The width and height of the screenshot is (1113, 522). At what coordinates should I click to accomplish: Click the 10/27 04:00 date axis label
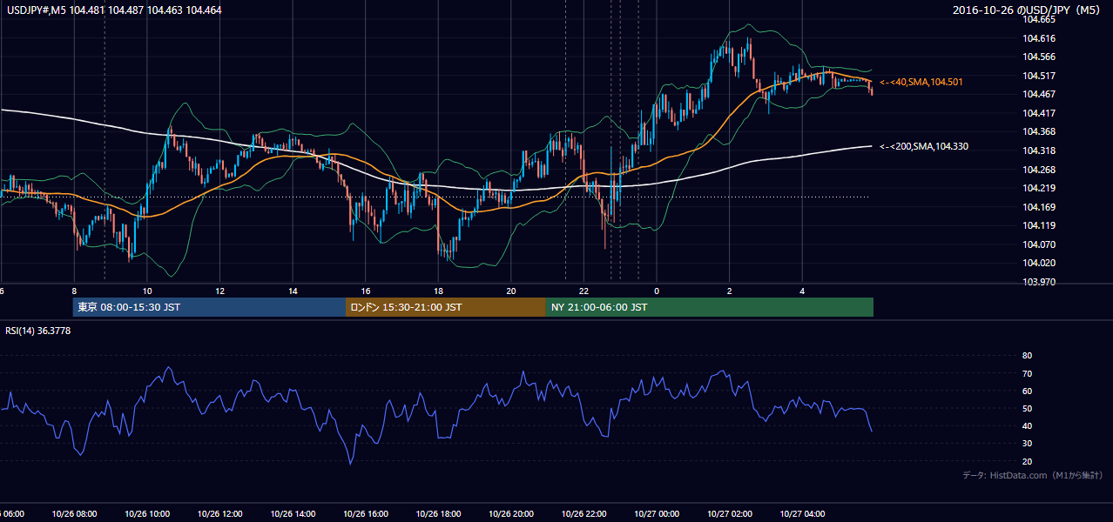[802, 514]
